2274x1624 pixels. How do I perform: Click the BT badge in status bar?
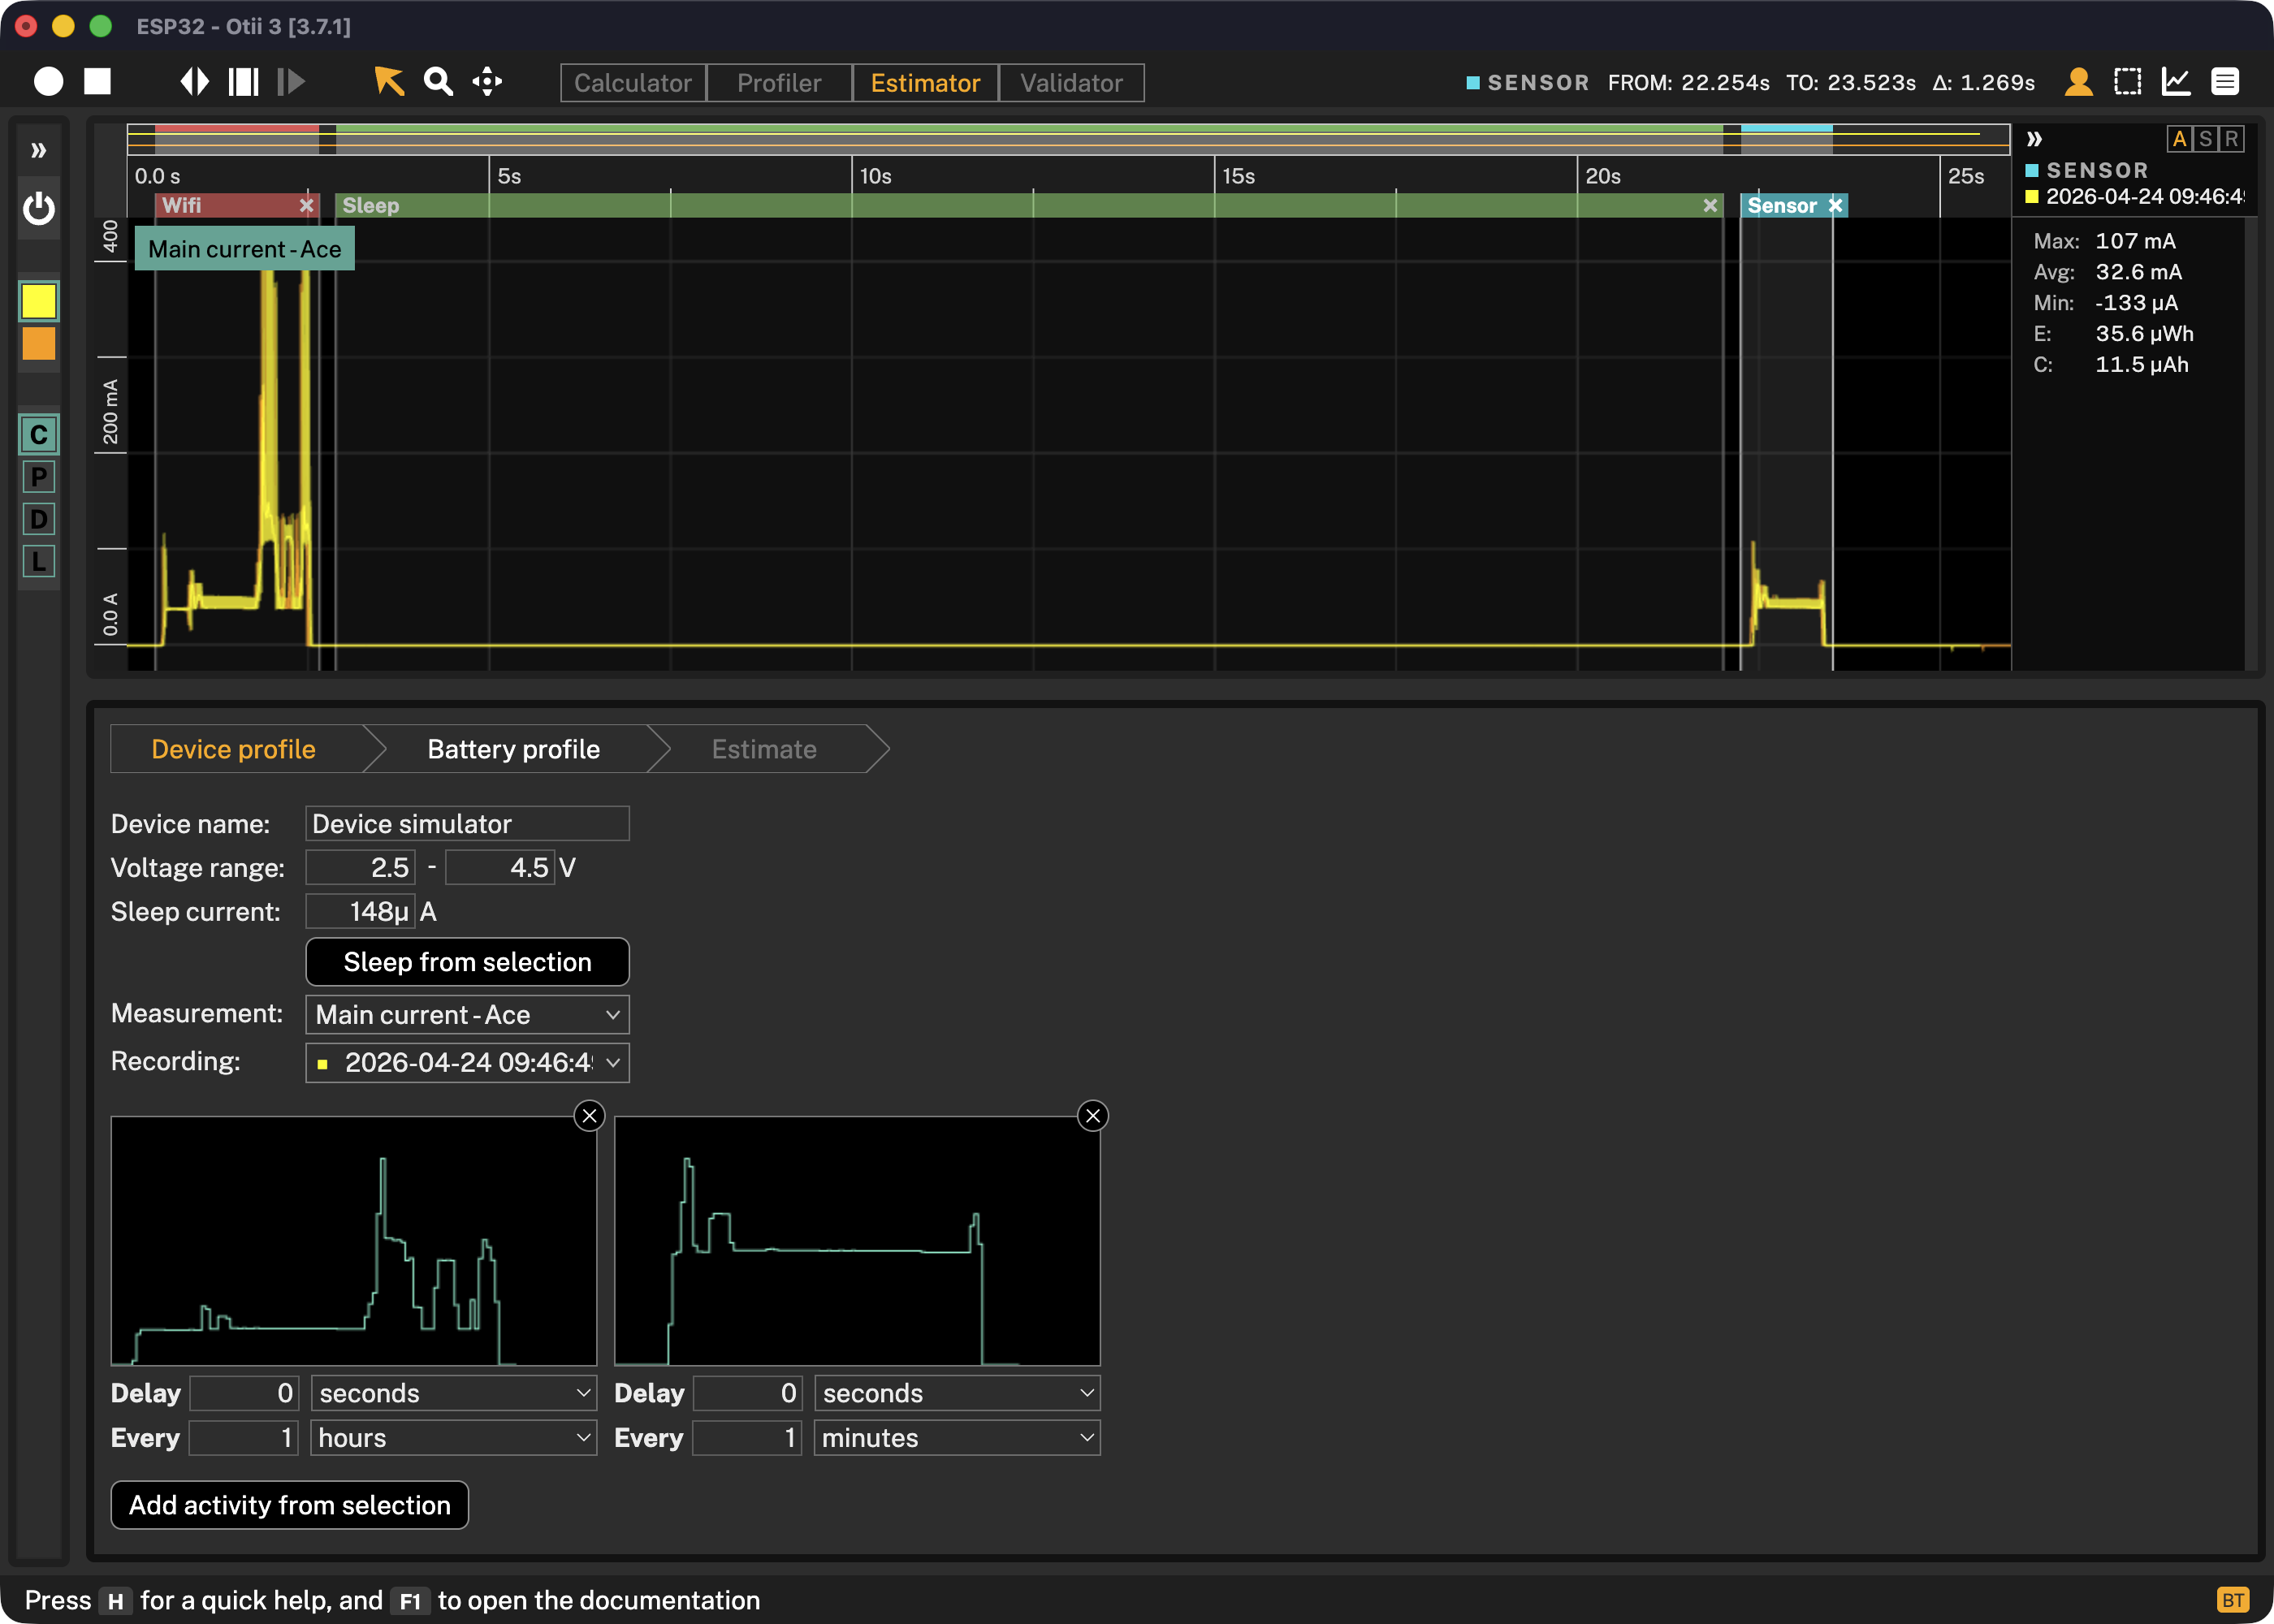[2233, 1600]
